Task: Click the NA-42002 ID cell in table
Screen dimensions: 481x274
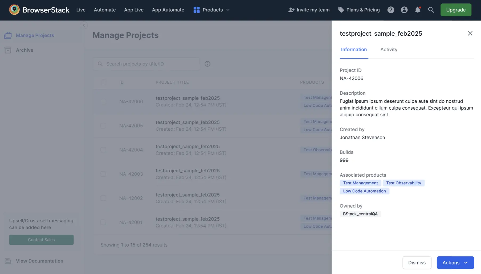Action: [x=131, y=198]
